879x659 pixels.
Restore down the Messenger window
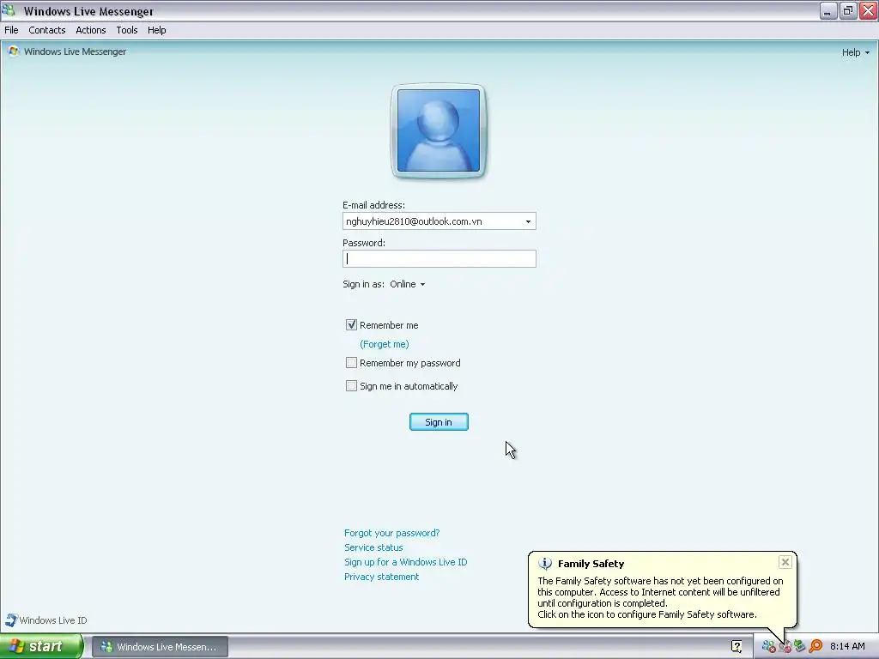(x=848, y=10)
